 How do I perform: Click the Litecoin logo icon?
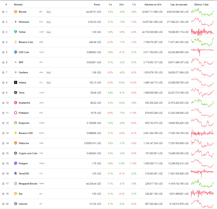(16, 204)
